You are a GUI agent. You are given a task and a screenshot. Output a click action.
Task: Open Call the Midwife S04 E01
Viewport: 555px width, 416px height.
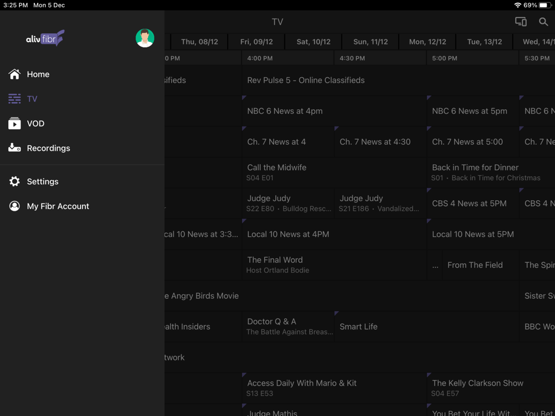coord(335,173)
